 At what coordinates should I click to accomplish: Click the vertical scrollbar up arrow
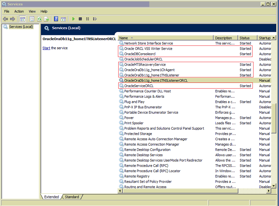click(274, 38)
